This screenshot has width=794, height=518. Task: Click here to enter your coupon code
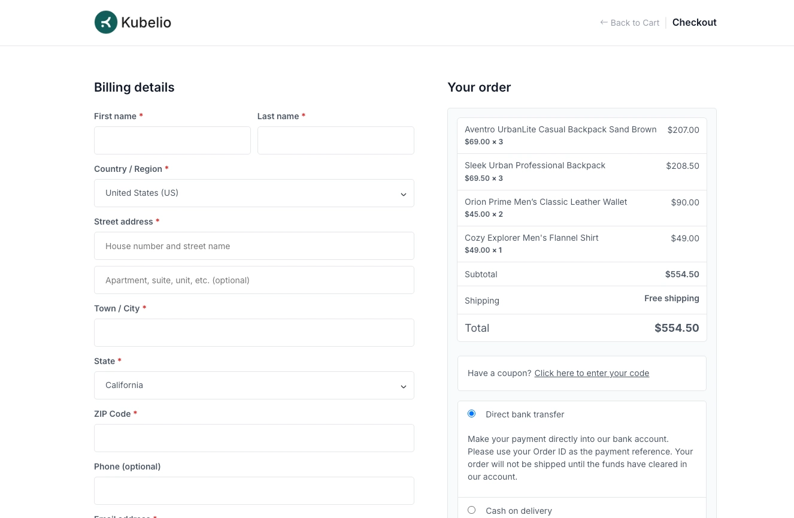tap(592, 372)
